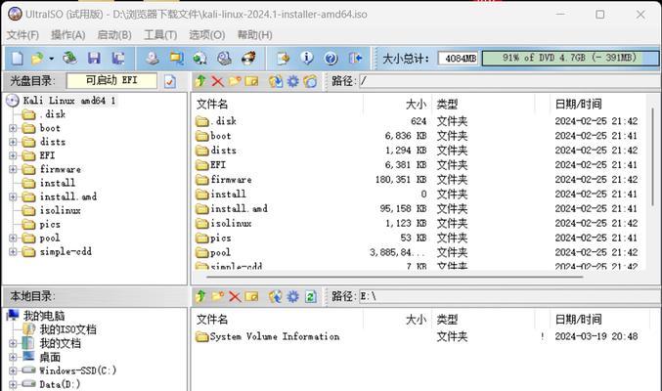Click the Open file folder icon in the main toolbar
The image size is (662, 391).
37,58
